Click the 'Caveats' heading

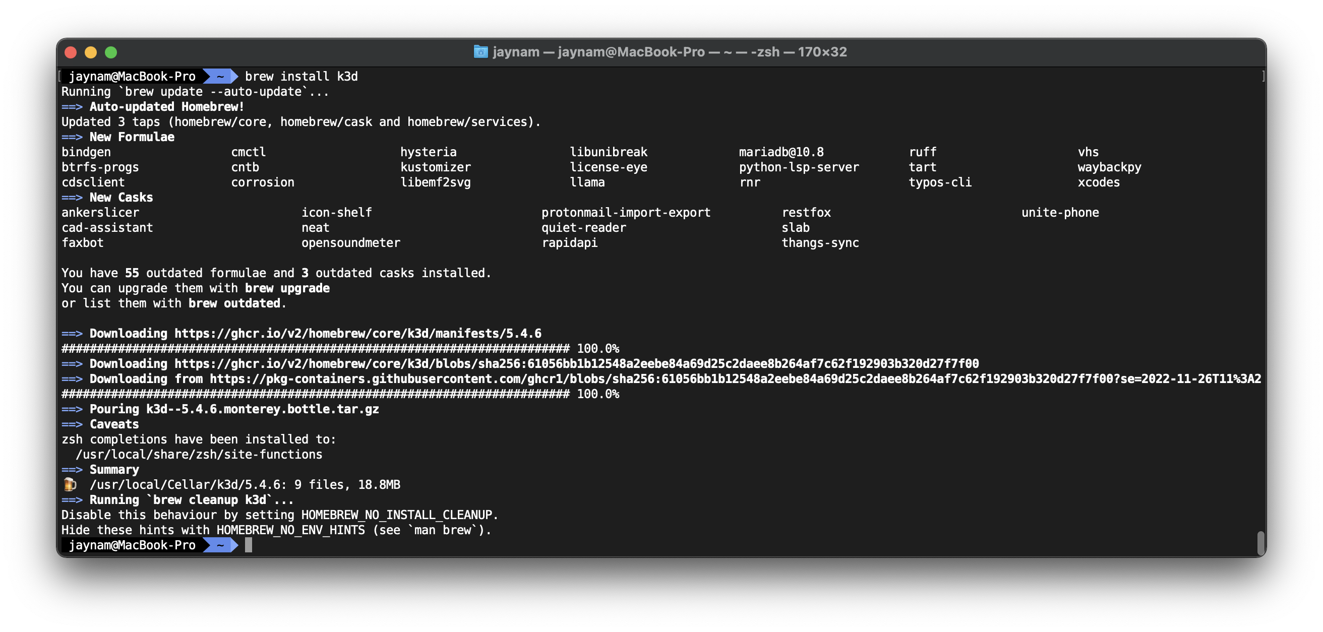click(x=114, y=424)
